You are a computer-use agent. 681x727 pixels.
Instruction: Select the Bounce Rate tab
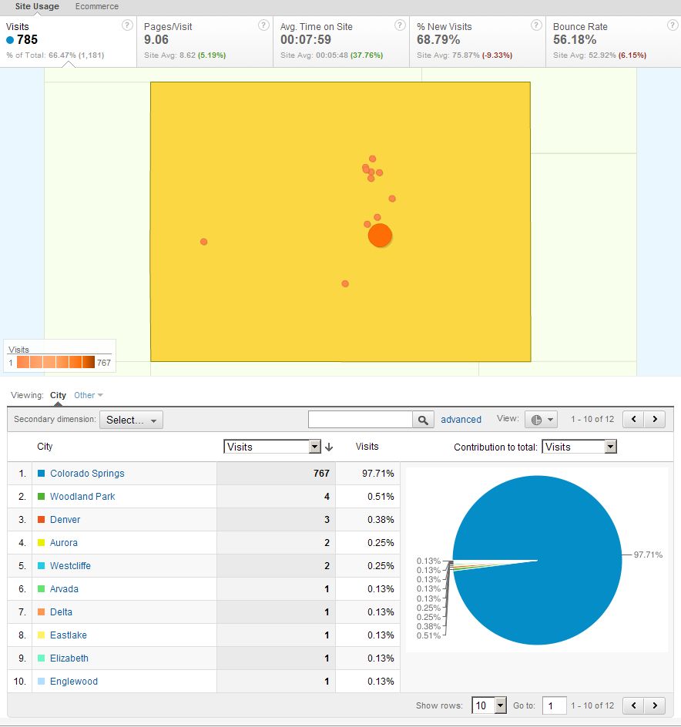tap(613, 42)
